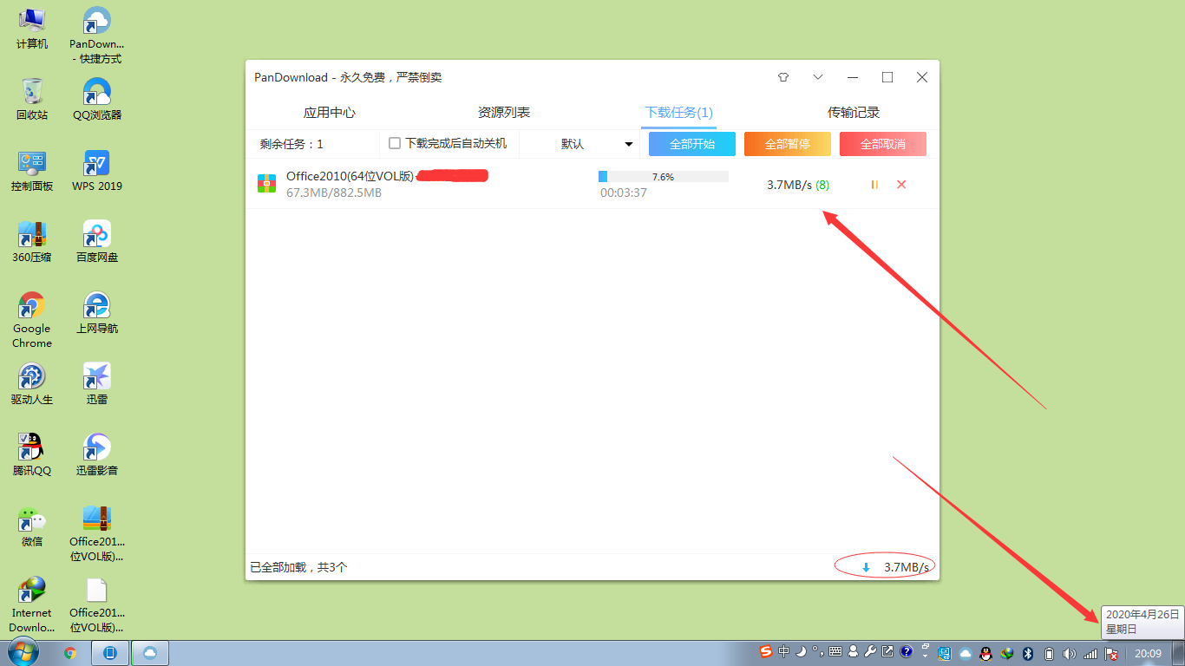The height and width of the screenshot is (666, 1185).
Task: Open the 上网导航 desktop shortcut
Action: tap(96, 313)
